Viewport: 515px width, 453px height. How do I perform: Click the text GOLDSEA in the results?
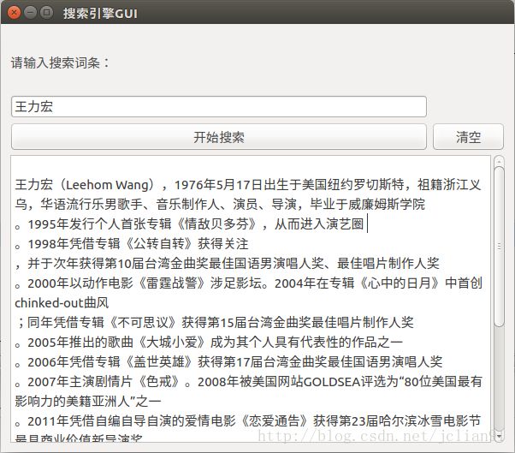click(x=332, y=382)
